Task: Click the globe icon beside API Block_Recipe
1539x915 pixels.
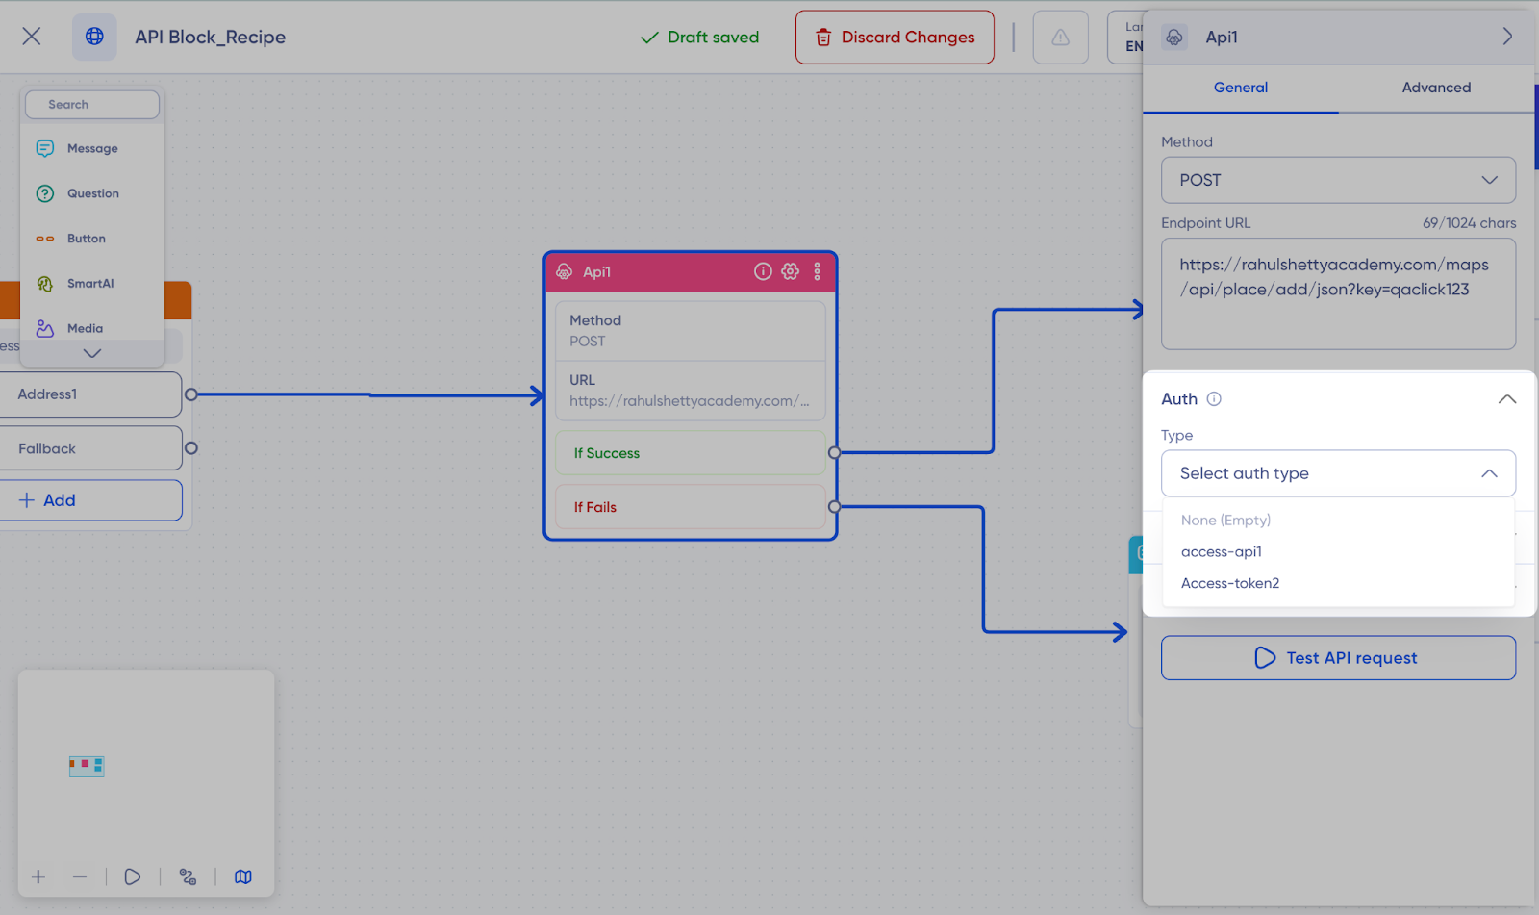Action: click(94, 37)
